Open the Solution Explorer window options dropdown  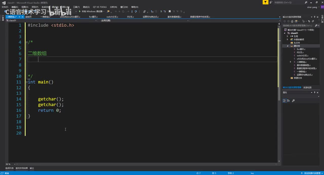point(312,17)
